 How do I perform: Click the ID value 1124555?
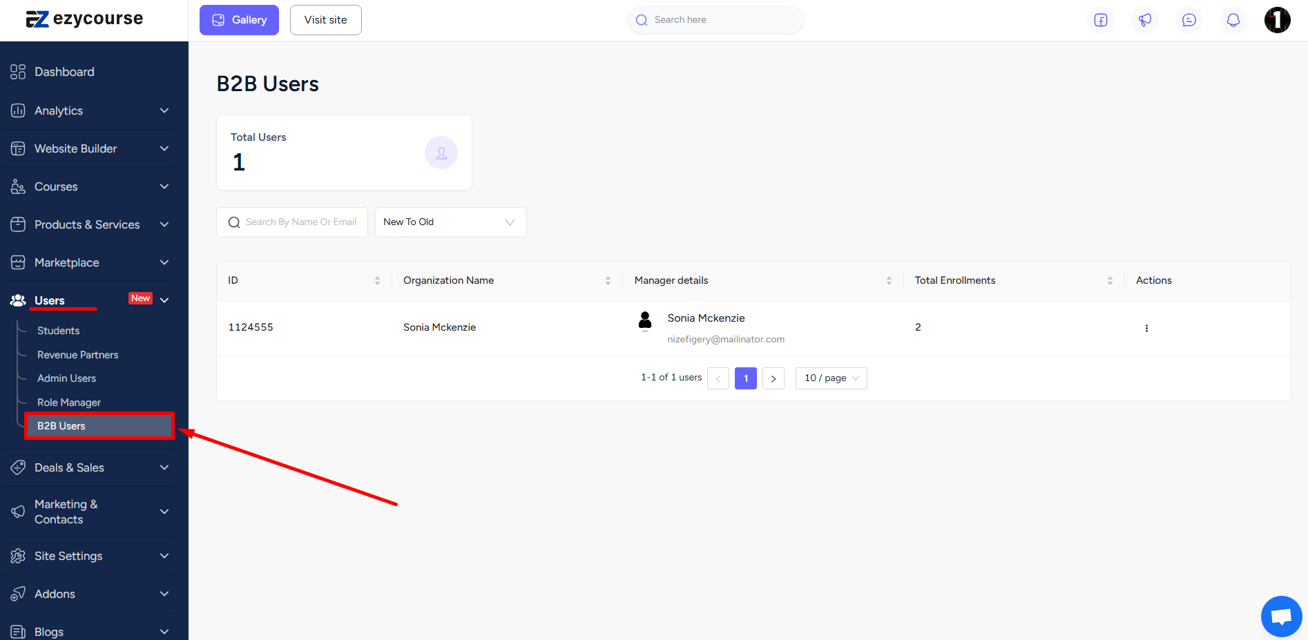coord(251,327)
